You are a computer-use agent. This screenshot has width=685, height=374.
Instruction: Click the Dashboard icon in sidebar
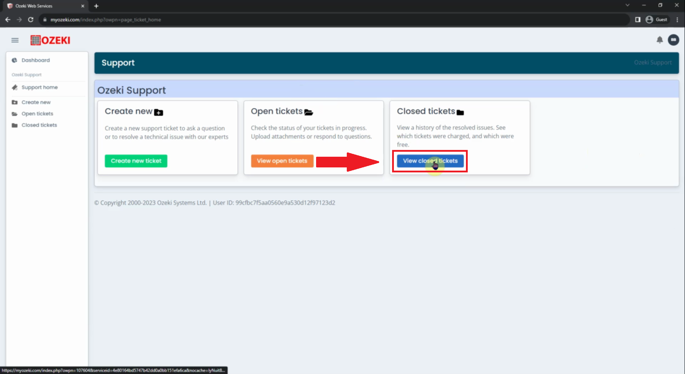click(15, 60)
